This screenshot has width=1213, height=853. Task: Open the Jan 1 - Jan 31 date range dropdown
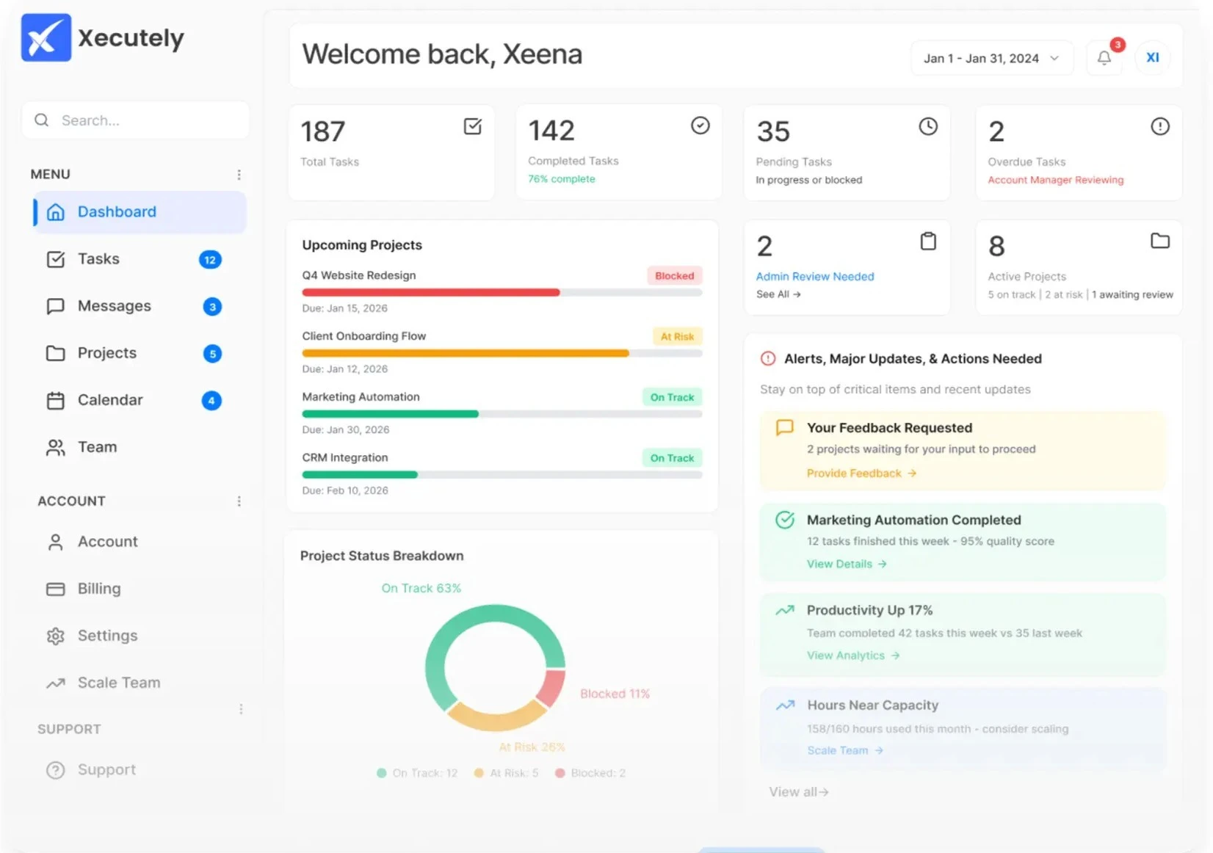point(991,58)
